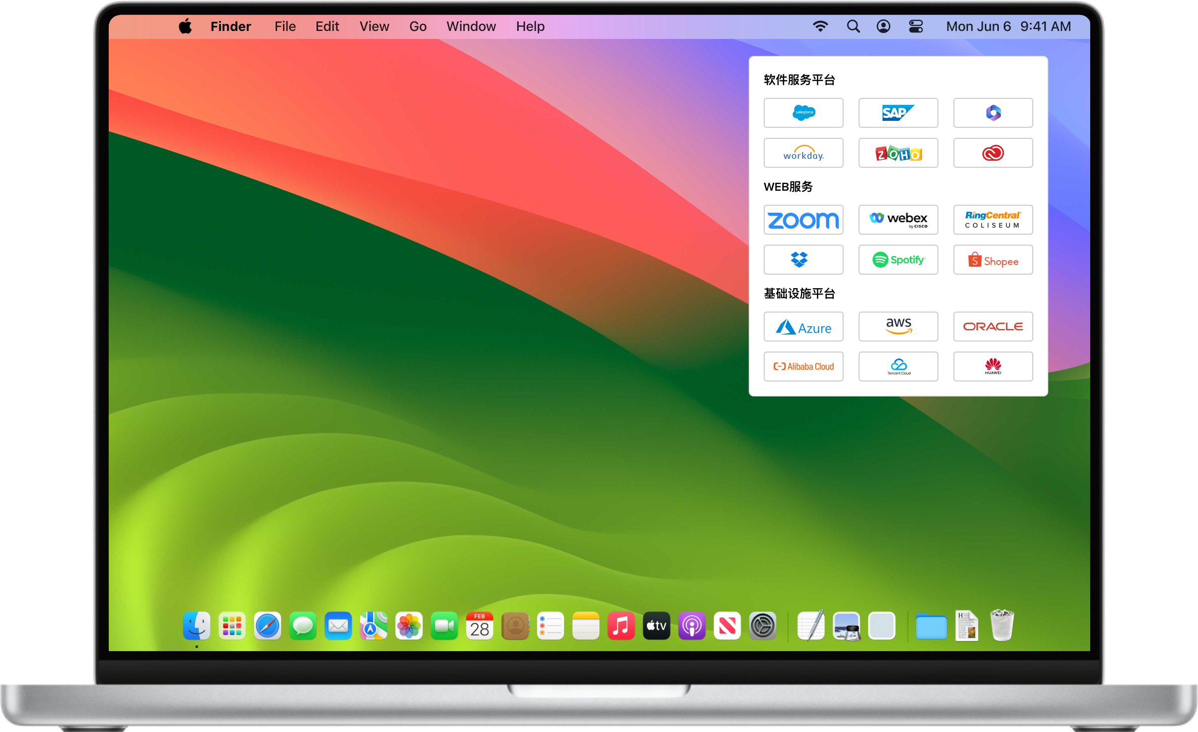Open the Edit menu

pyautogui.click(x=327, y=26)
